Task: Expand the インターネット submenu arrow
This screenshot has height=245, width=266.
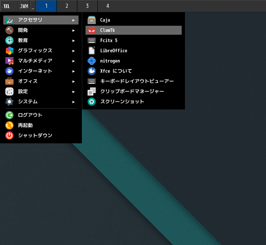Action: [73, 71]
